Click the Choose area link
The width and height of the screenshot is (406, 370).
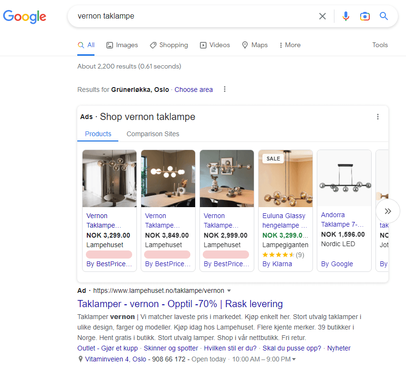[193, 90]
